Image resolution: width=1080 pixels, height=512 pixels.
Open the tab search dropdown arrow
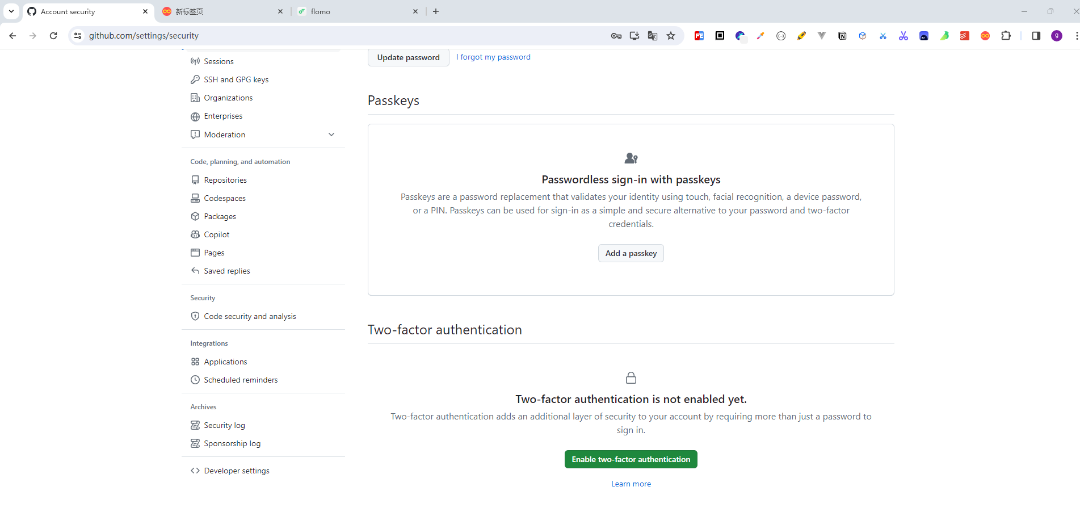pyautogui.click(x=11, y=11)
